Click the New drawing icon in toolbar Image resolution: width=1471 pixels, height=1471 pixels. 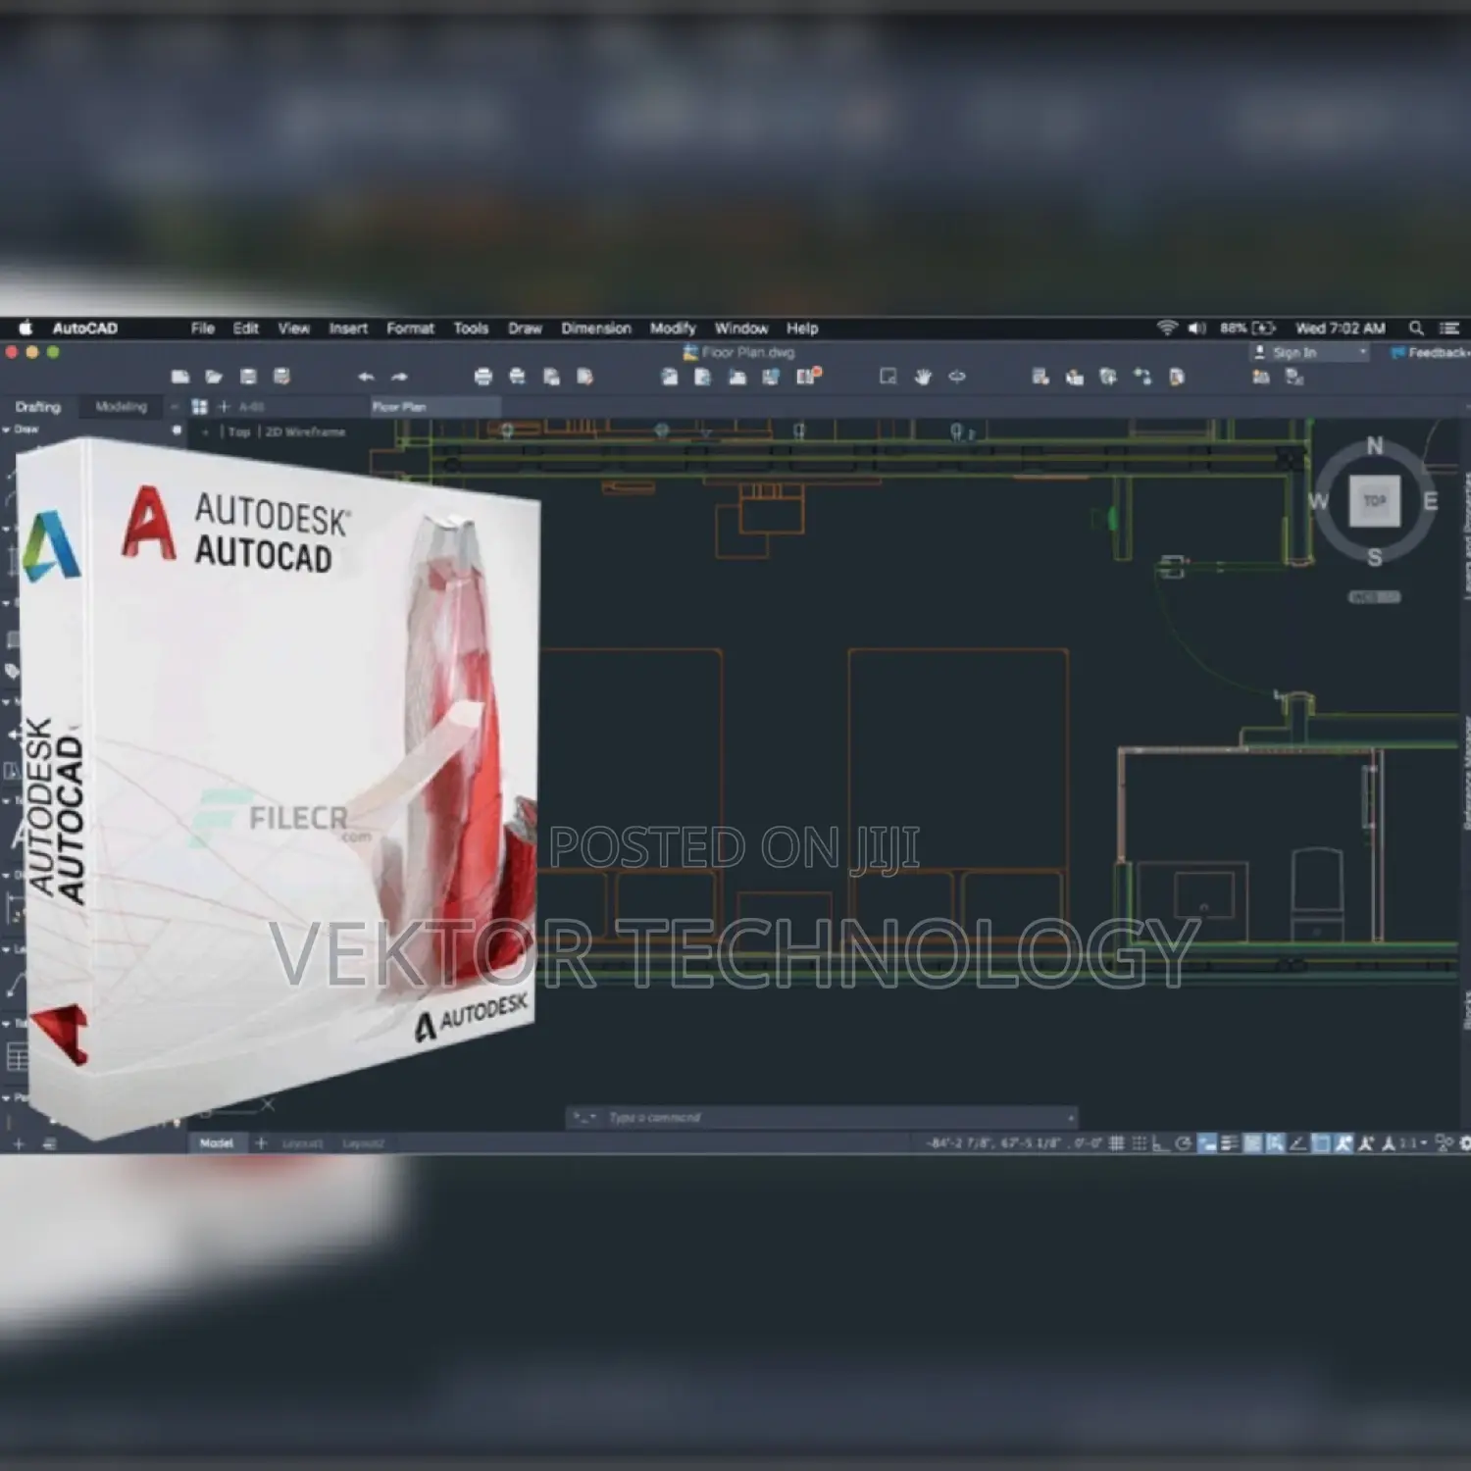[180, 377]
